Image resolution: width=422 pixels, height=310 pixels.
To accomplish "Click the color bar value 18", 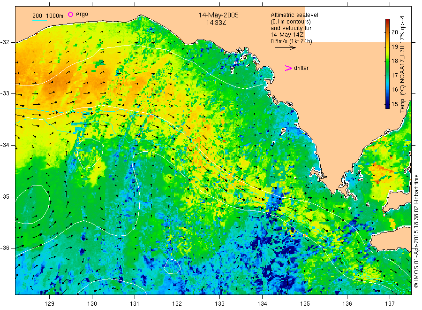I will click(394, 61).
